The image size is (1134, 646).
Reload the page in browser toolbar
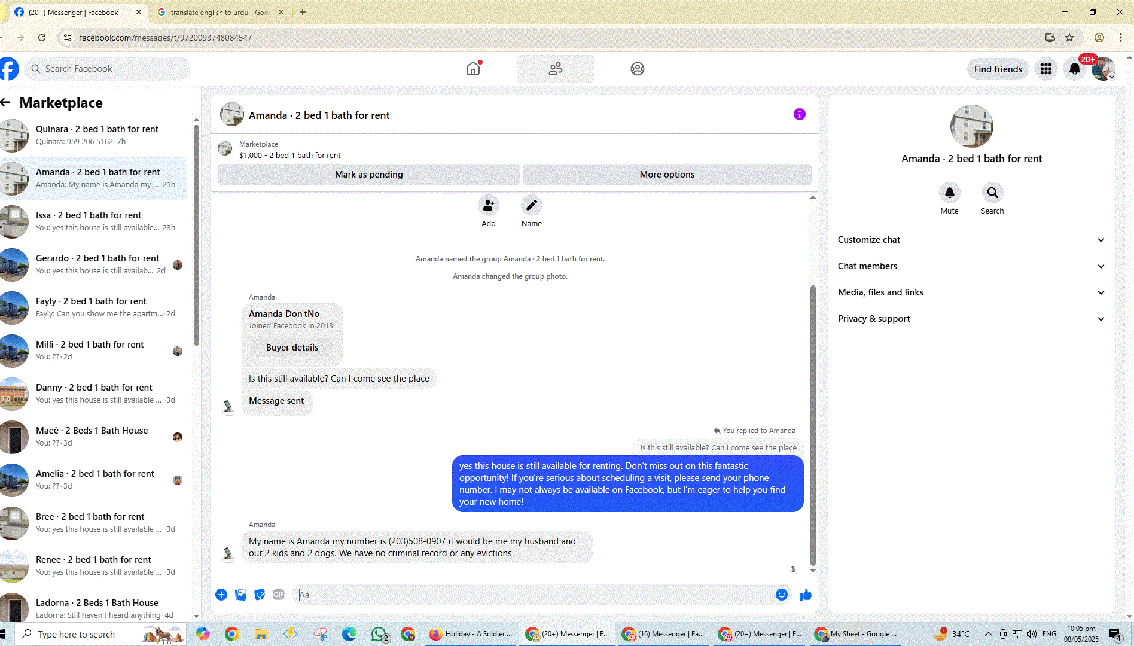coord(42,38)
